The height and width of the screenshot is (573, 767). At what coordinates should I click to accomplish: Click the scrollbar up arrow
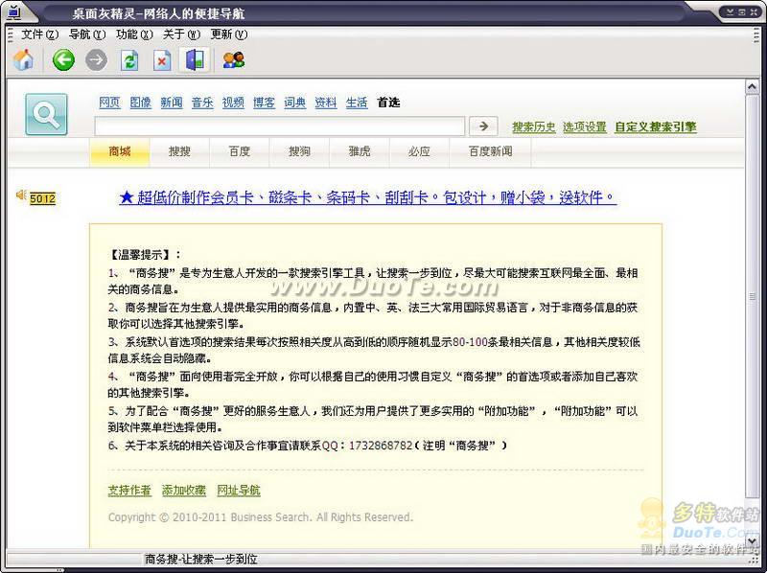752,87
